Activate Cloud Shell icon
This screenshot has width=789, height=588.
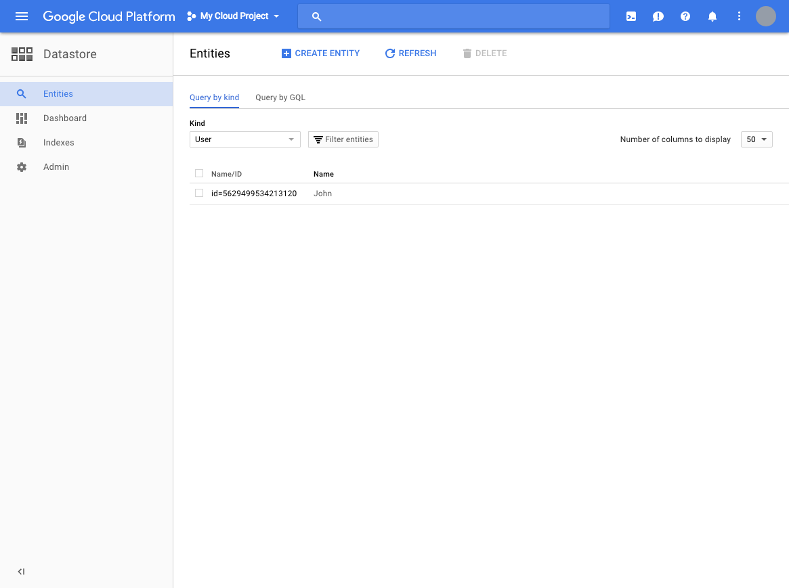(x=631, y=16)
